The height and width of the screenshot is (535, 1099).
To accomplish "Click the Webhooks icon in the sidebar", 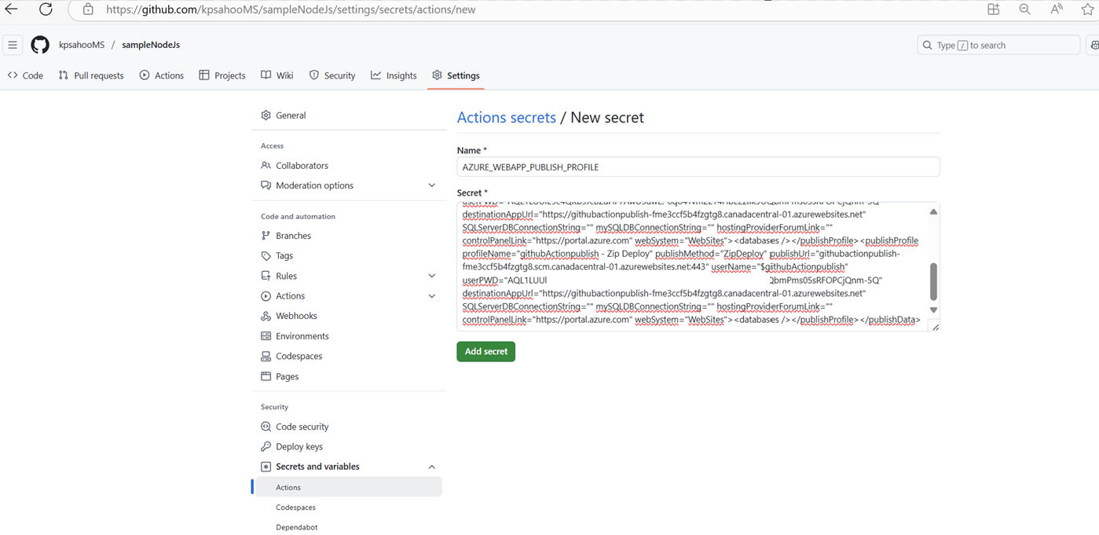I will (266, 316).
